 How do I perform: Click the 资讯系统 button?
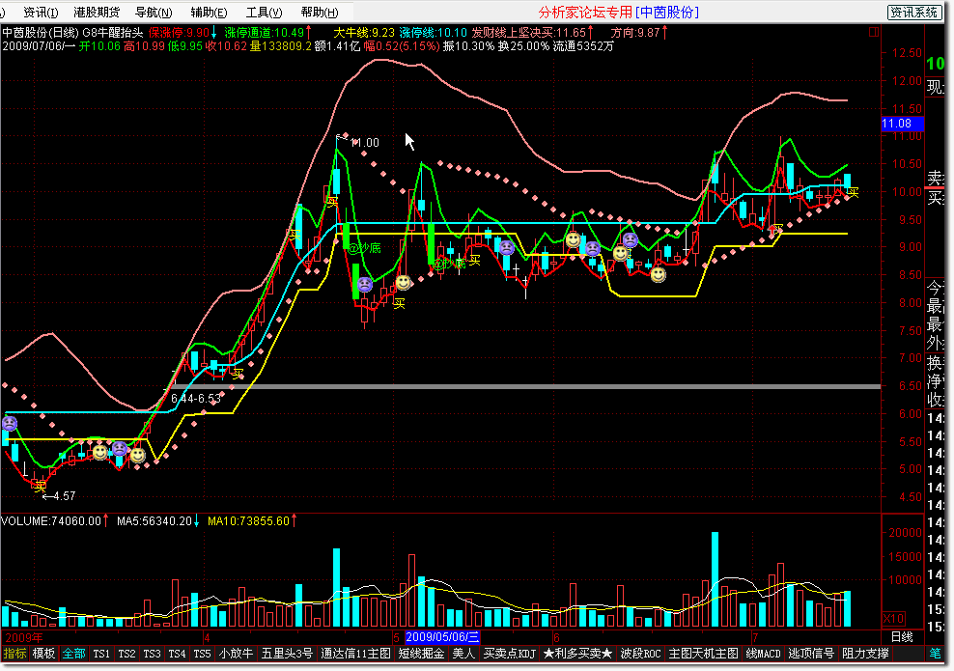click(x=913, y=13)
